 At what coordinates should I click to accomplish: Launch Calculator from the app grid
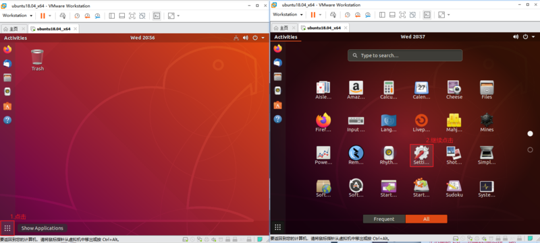[389, 90]
